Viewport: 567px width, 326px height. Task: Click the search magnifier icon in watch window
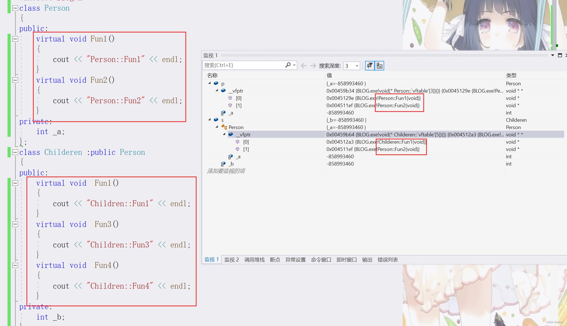point(288,65)
